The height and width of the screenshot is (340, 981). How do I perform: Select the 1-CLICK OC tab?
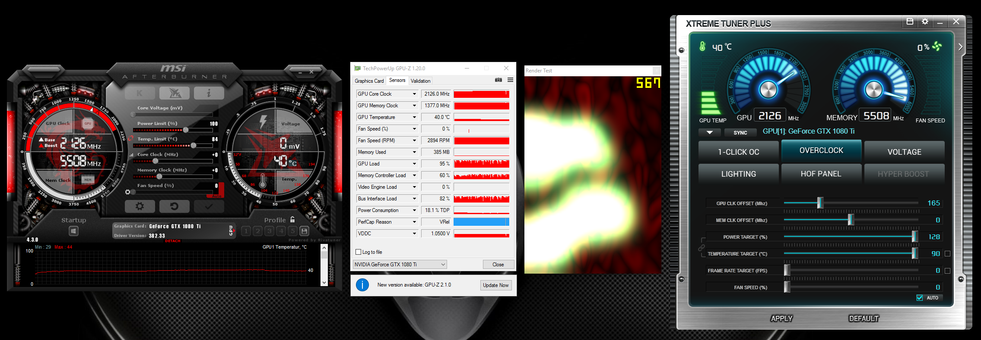(x=739, y=152)
